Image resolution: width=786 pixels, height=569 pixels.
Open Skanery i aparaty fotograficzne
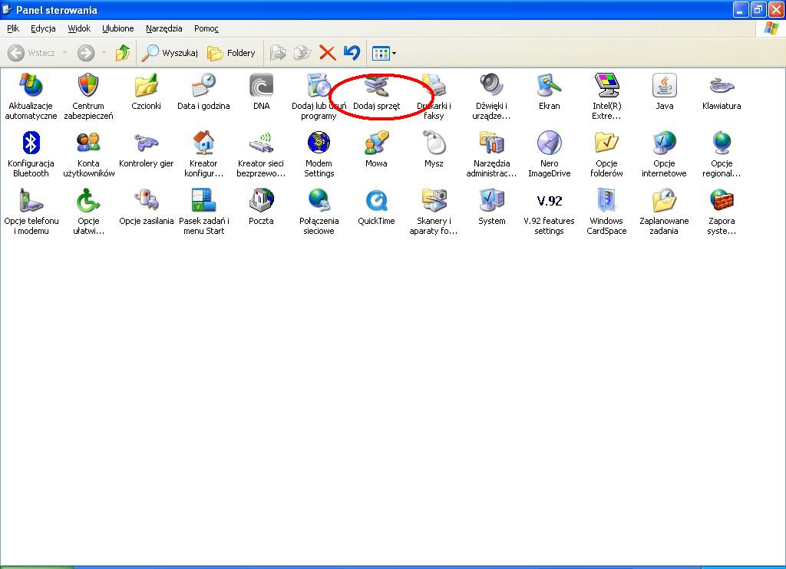pos(434,212)
